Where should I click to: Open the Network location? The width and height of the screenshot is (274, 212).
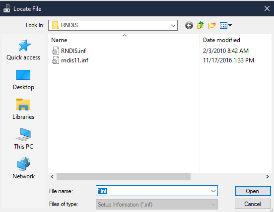point(23,168)
